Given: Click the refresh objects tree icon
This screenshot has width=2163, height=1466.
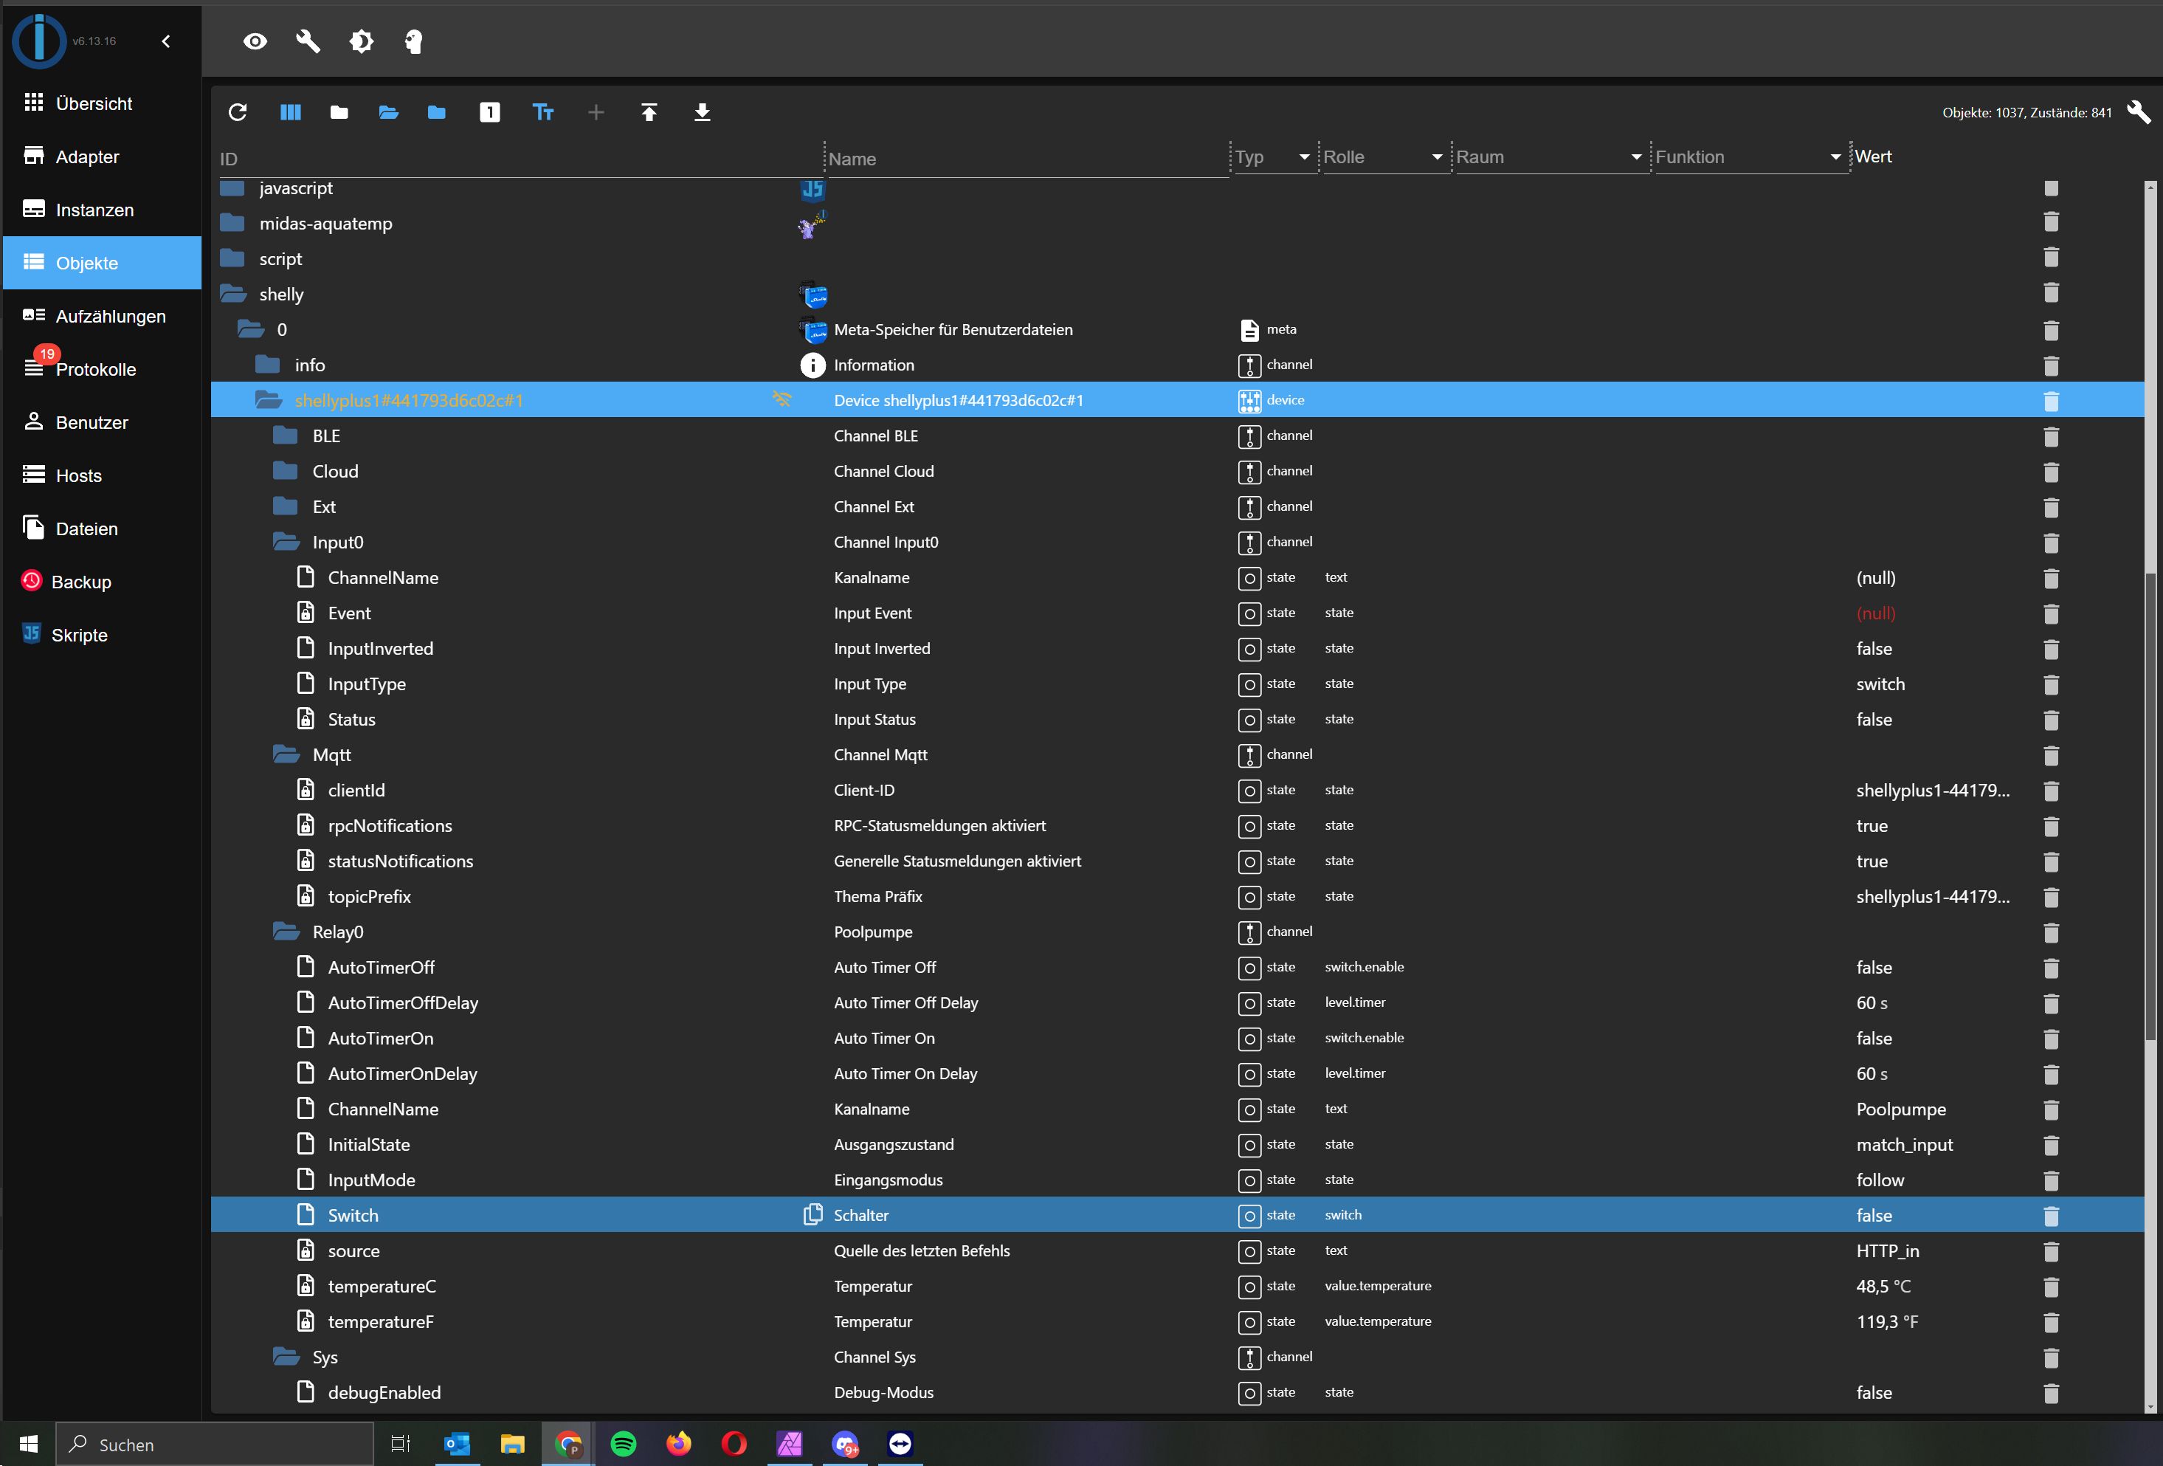Looking at the screenshot, I should click(x=238, y=113).
